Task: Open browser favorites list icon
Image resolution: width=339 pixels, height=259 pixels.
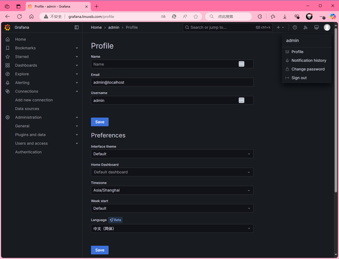Action: [x=273, y=17]
